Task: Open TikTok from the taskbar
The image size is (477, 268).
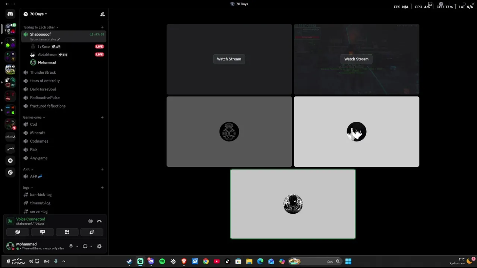Action: 227,261
